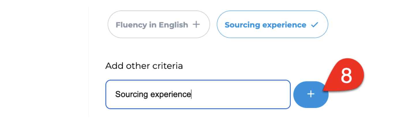Toggle the grey outlined Fluency in English pill
Screen dimensions: 401x124
point(159,24)
